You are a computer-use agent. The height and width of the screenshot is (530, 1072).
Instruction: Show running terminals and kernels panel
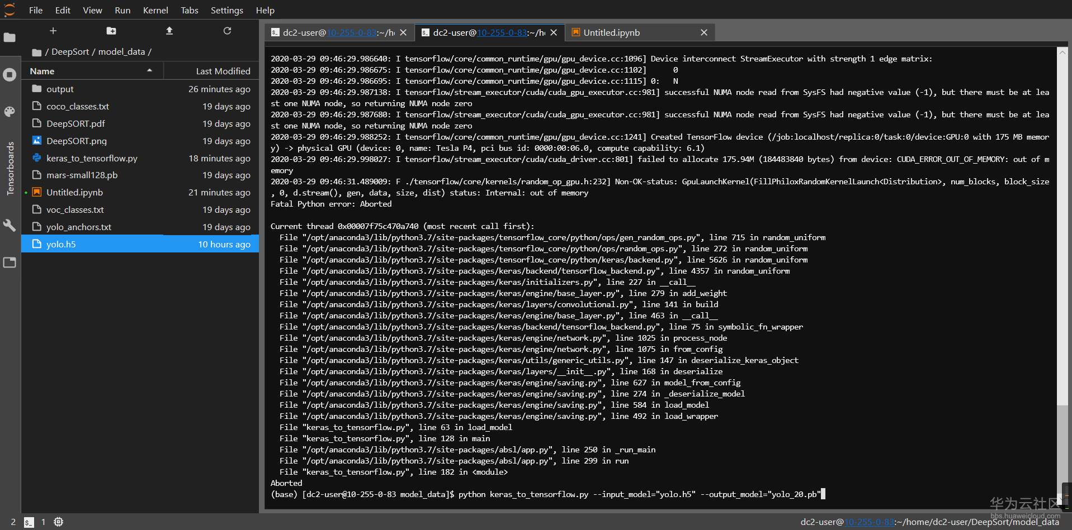click(10, 75)
